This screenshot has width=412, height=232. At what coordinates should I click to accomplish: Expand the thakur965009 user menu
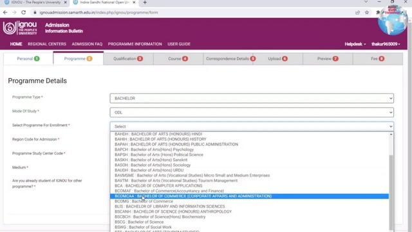pyautogui.click(x=386, y=44)
